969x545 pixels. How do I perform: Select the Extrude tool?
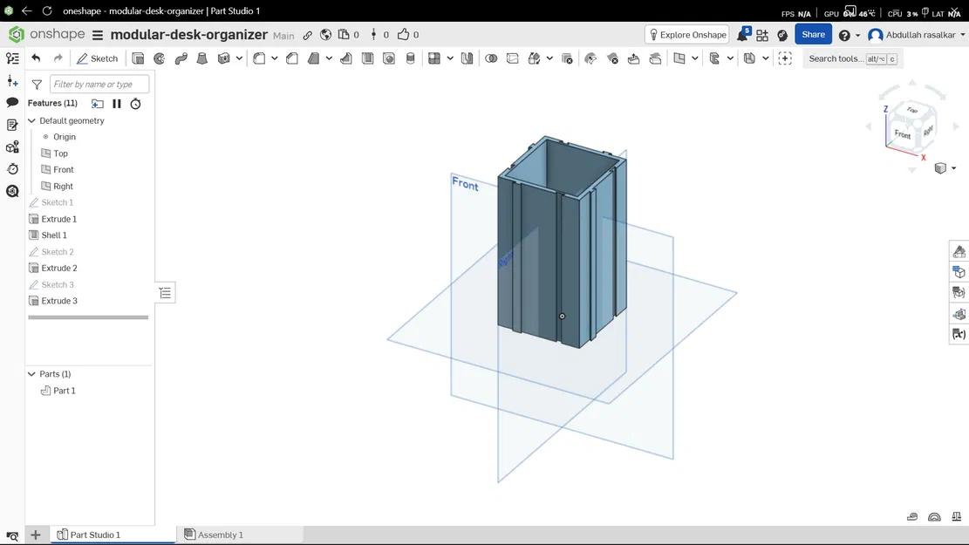click(139, 58)
